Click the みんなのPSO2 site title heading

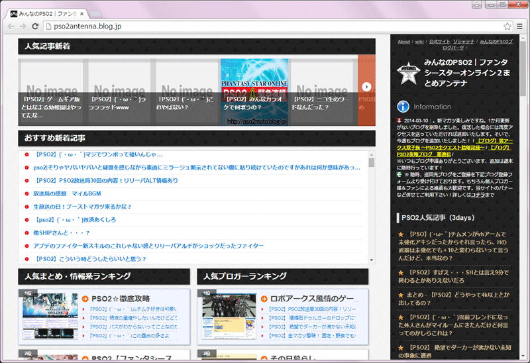[x=467, y=73]
